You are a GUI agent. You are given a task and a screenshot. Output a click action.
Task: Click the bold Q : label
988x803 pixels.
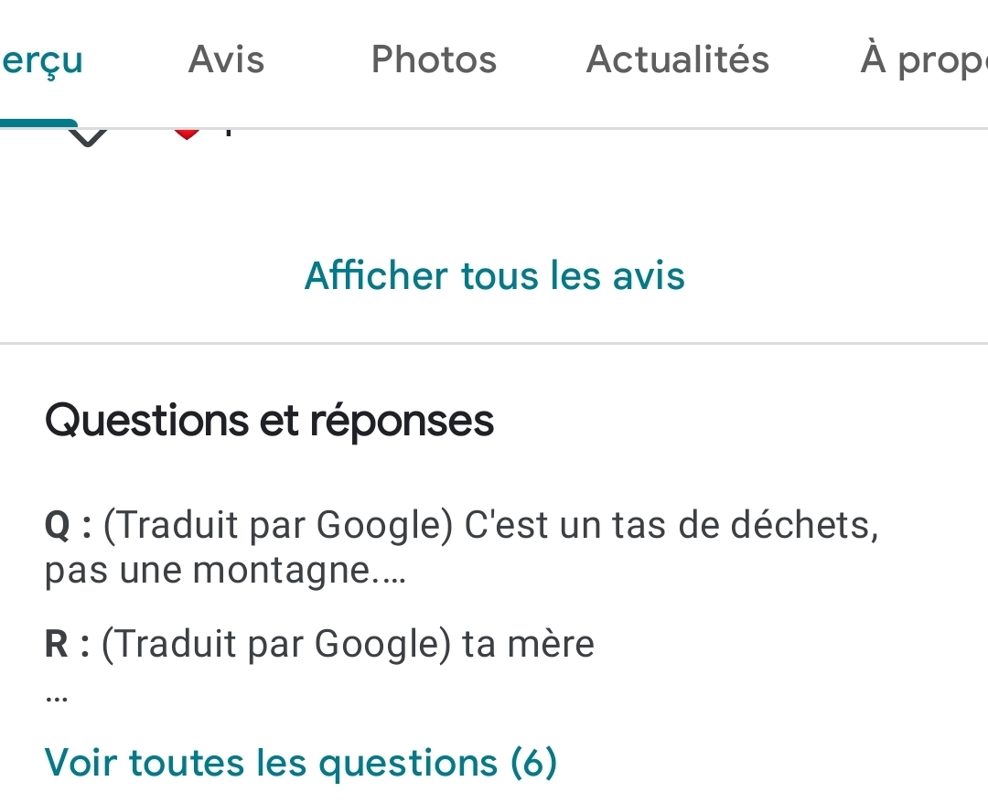click(x=68, y=526)
